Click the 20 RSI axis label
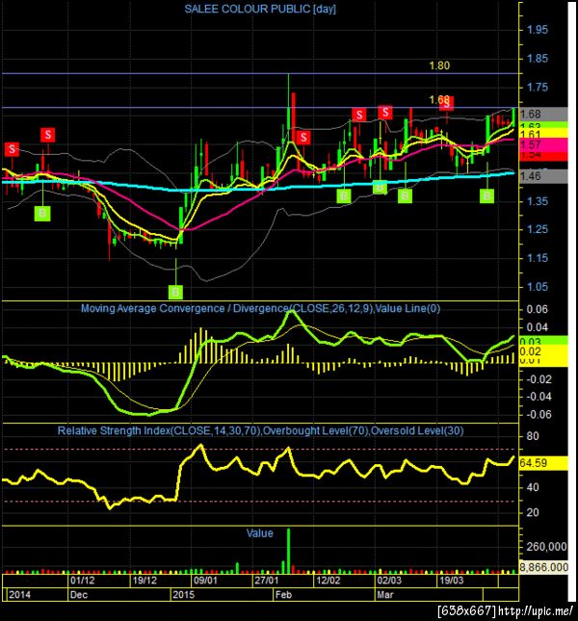The image size is (578, 621). [533, 512]
